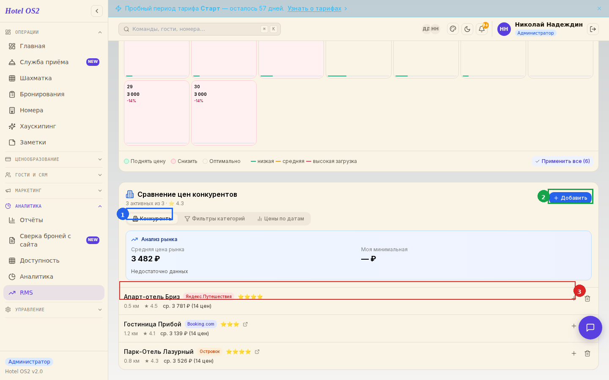Toggle dark mode moon icon
Image resolution: width=609 pixels, height=380 pixels.
467,29
